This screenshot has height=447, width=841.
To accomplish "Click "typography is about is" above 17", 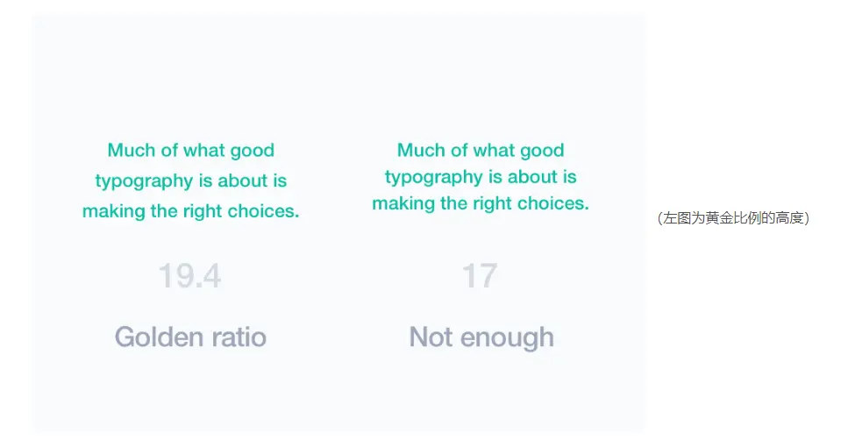I will (x=481, y=177).
